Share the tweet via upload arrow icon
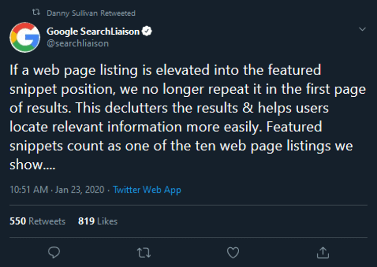Image resolution: width=377 pixels, height=267 pixels. pos(322,252)
